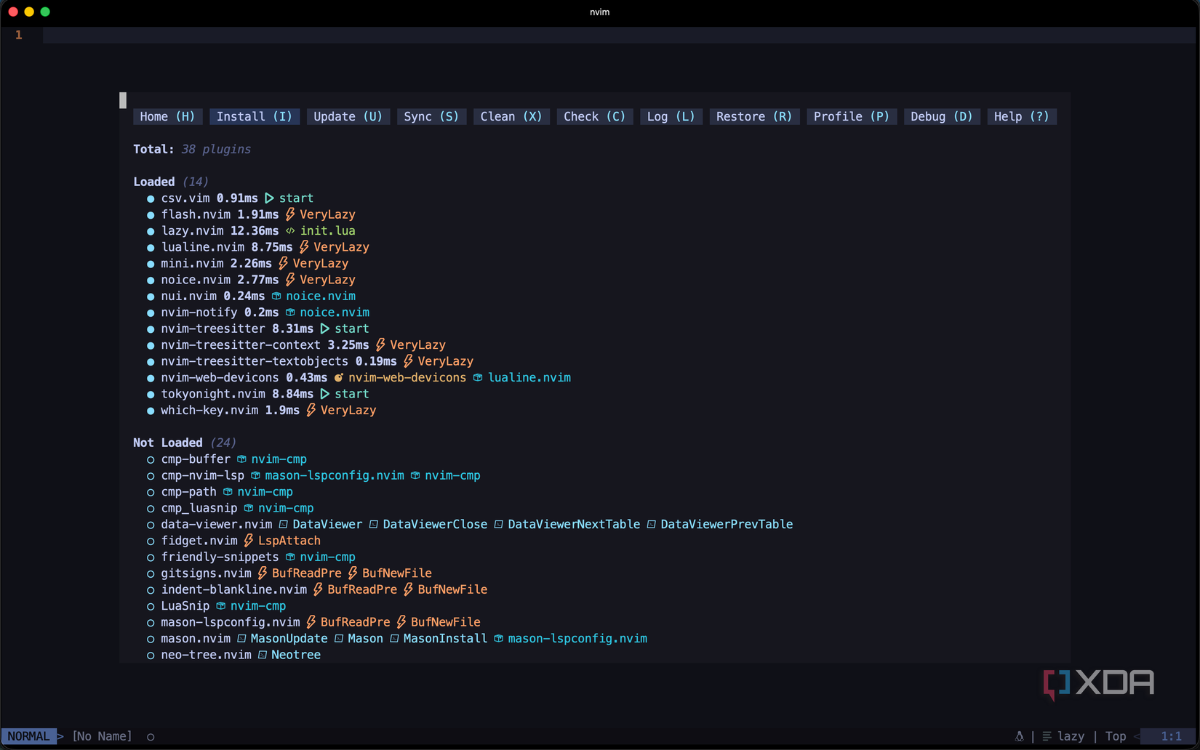Select the Install (I) tab
This screenshot has height=750, width=1200.
click(x=255, y=116)
